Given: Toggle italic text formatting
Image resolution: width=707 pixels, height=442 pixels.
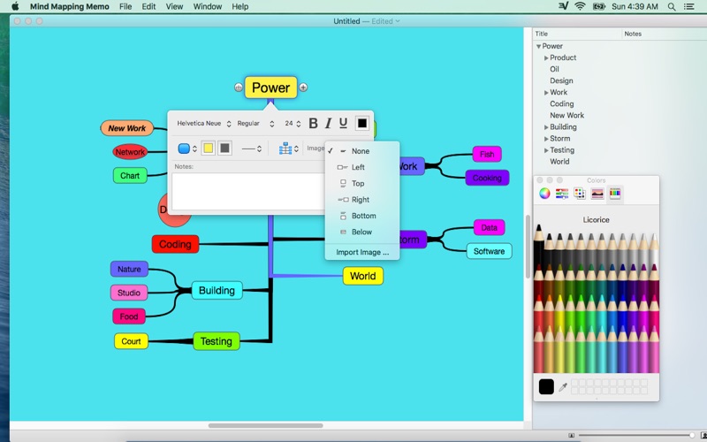Looking at the screenshot, I should (x=328, y=123).
